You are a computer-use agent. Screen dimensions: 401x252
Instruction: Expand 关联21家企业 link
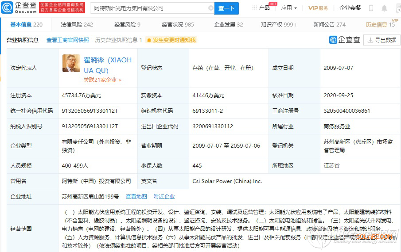point(102,80)
